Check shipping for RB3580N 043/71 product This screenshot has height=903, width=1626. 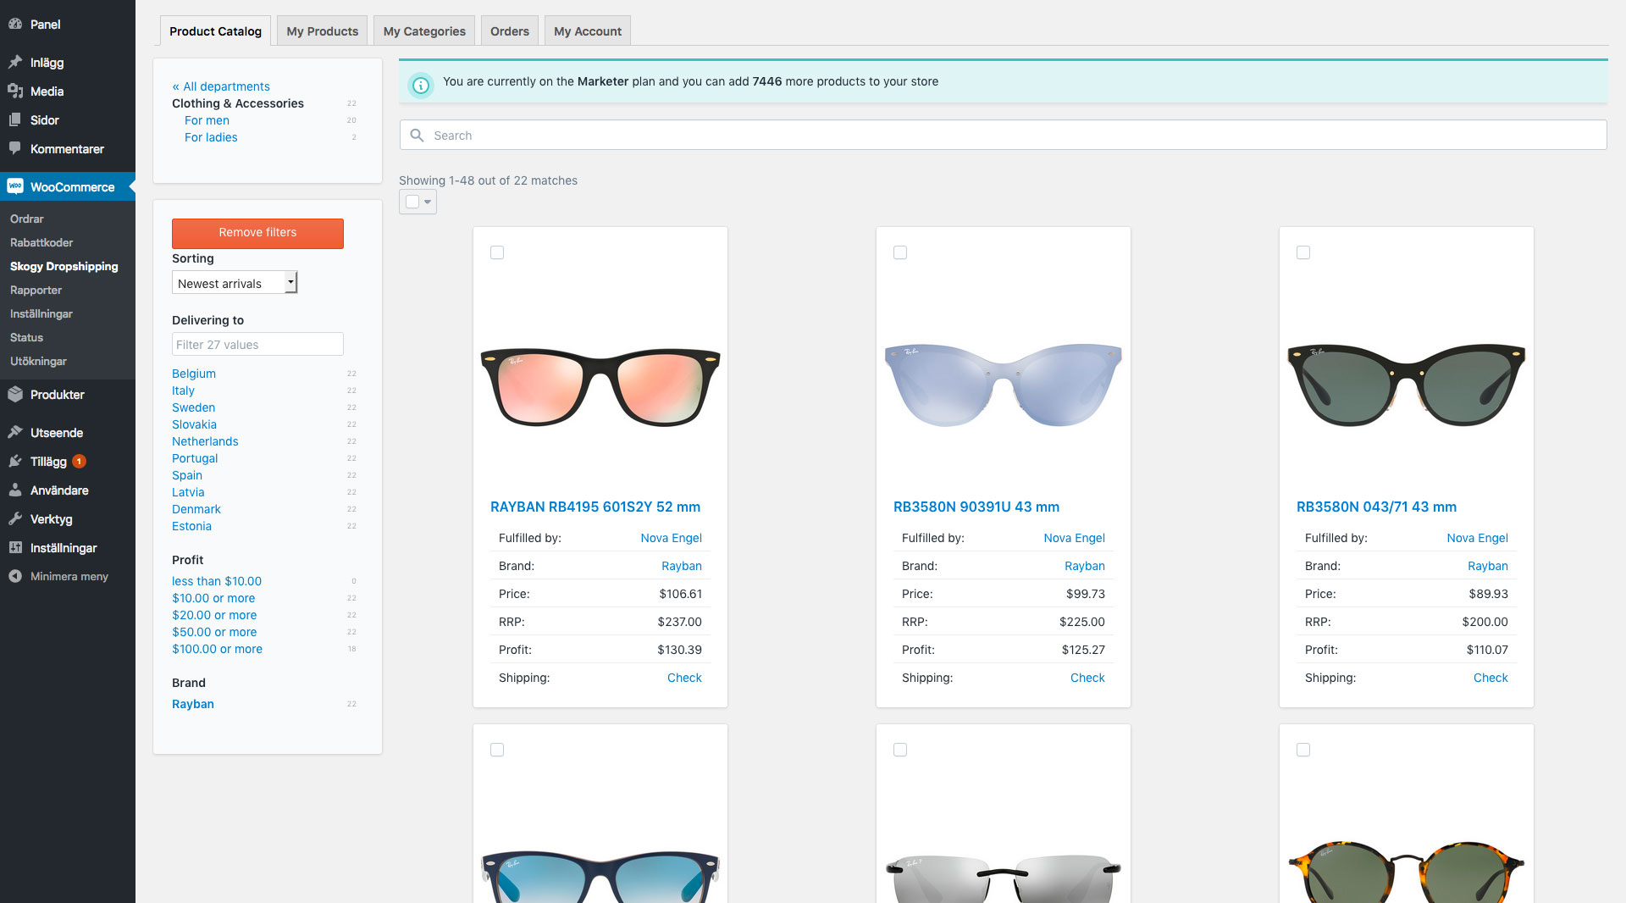1490,678
